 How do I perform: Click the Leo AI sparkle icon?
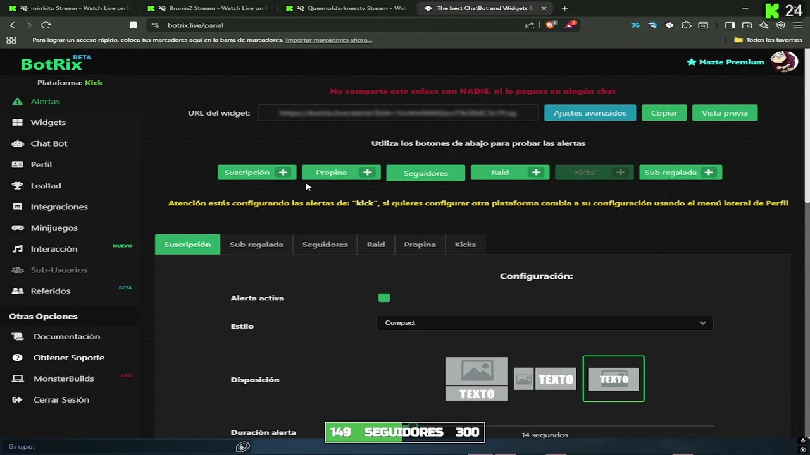click(764, 25)
